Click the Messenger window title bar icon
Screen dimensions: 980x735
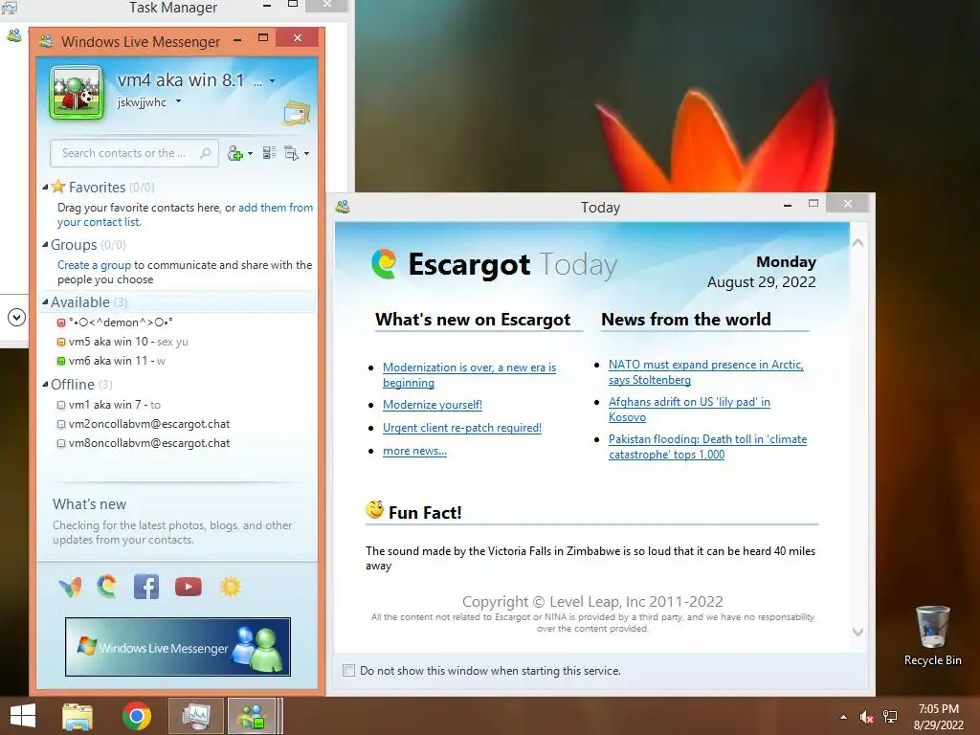coord(46,41)
